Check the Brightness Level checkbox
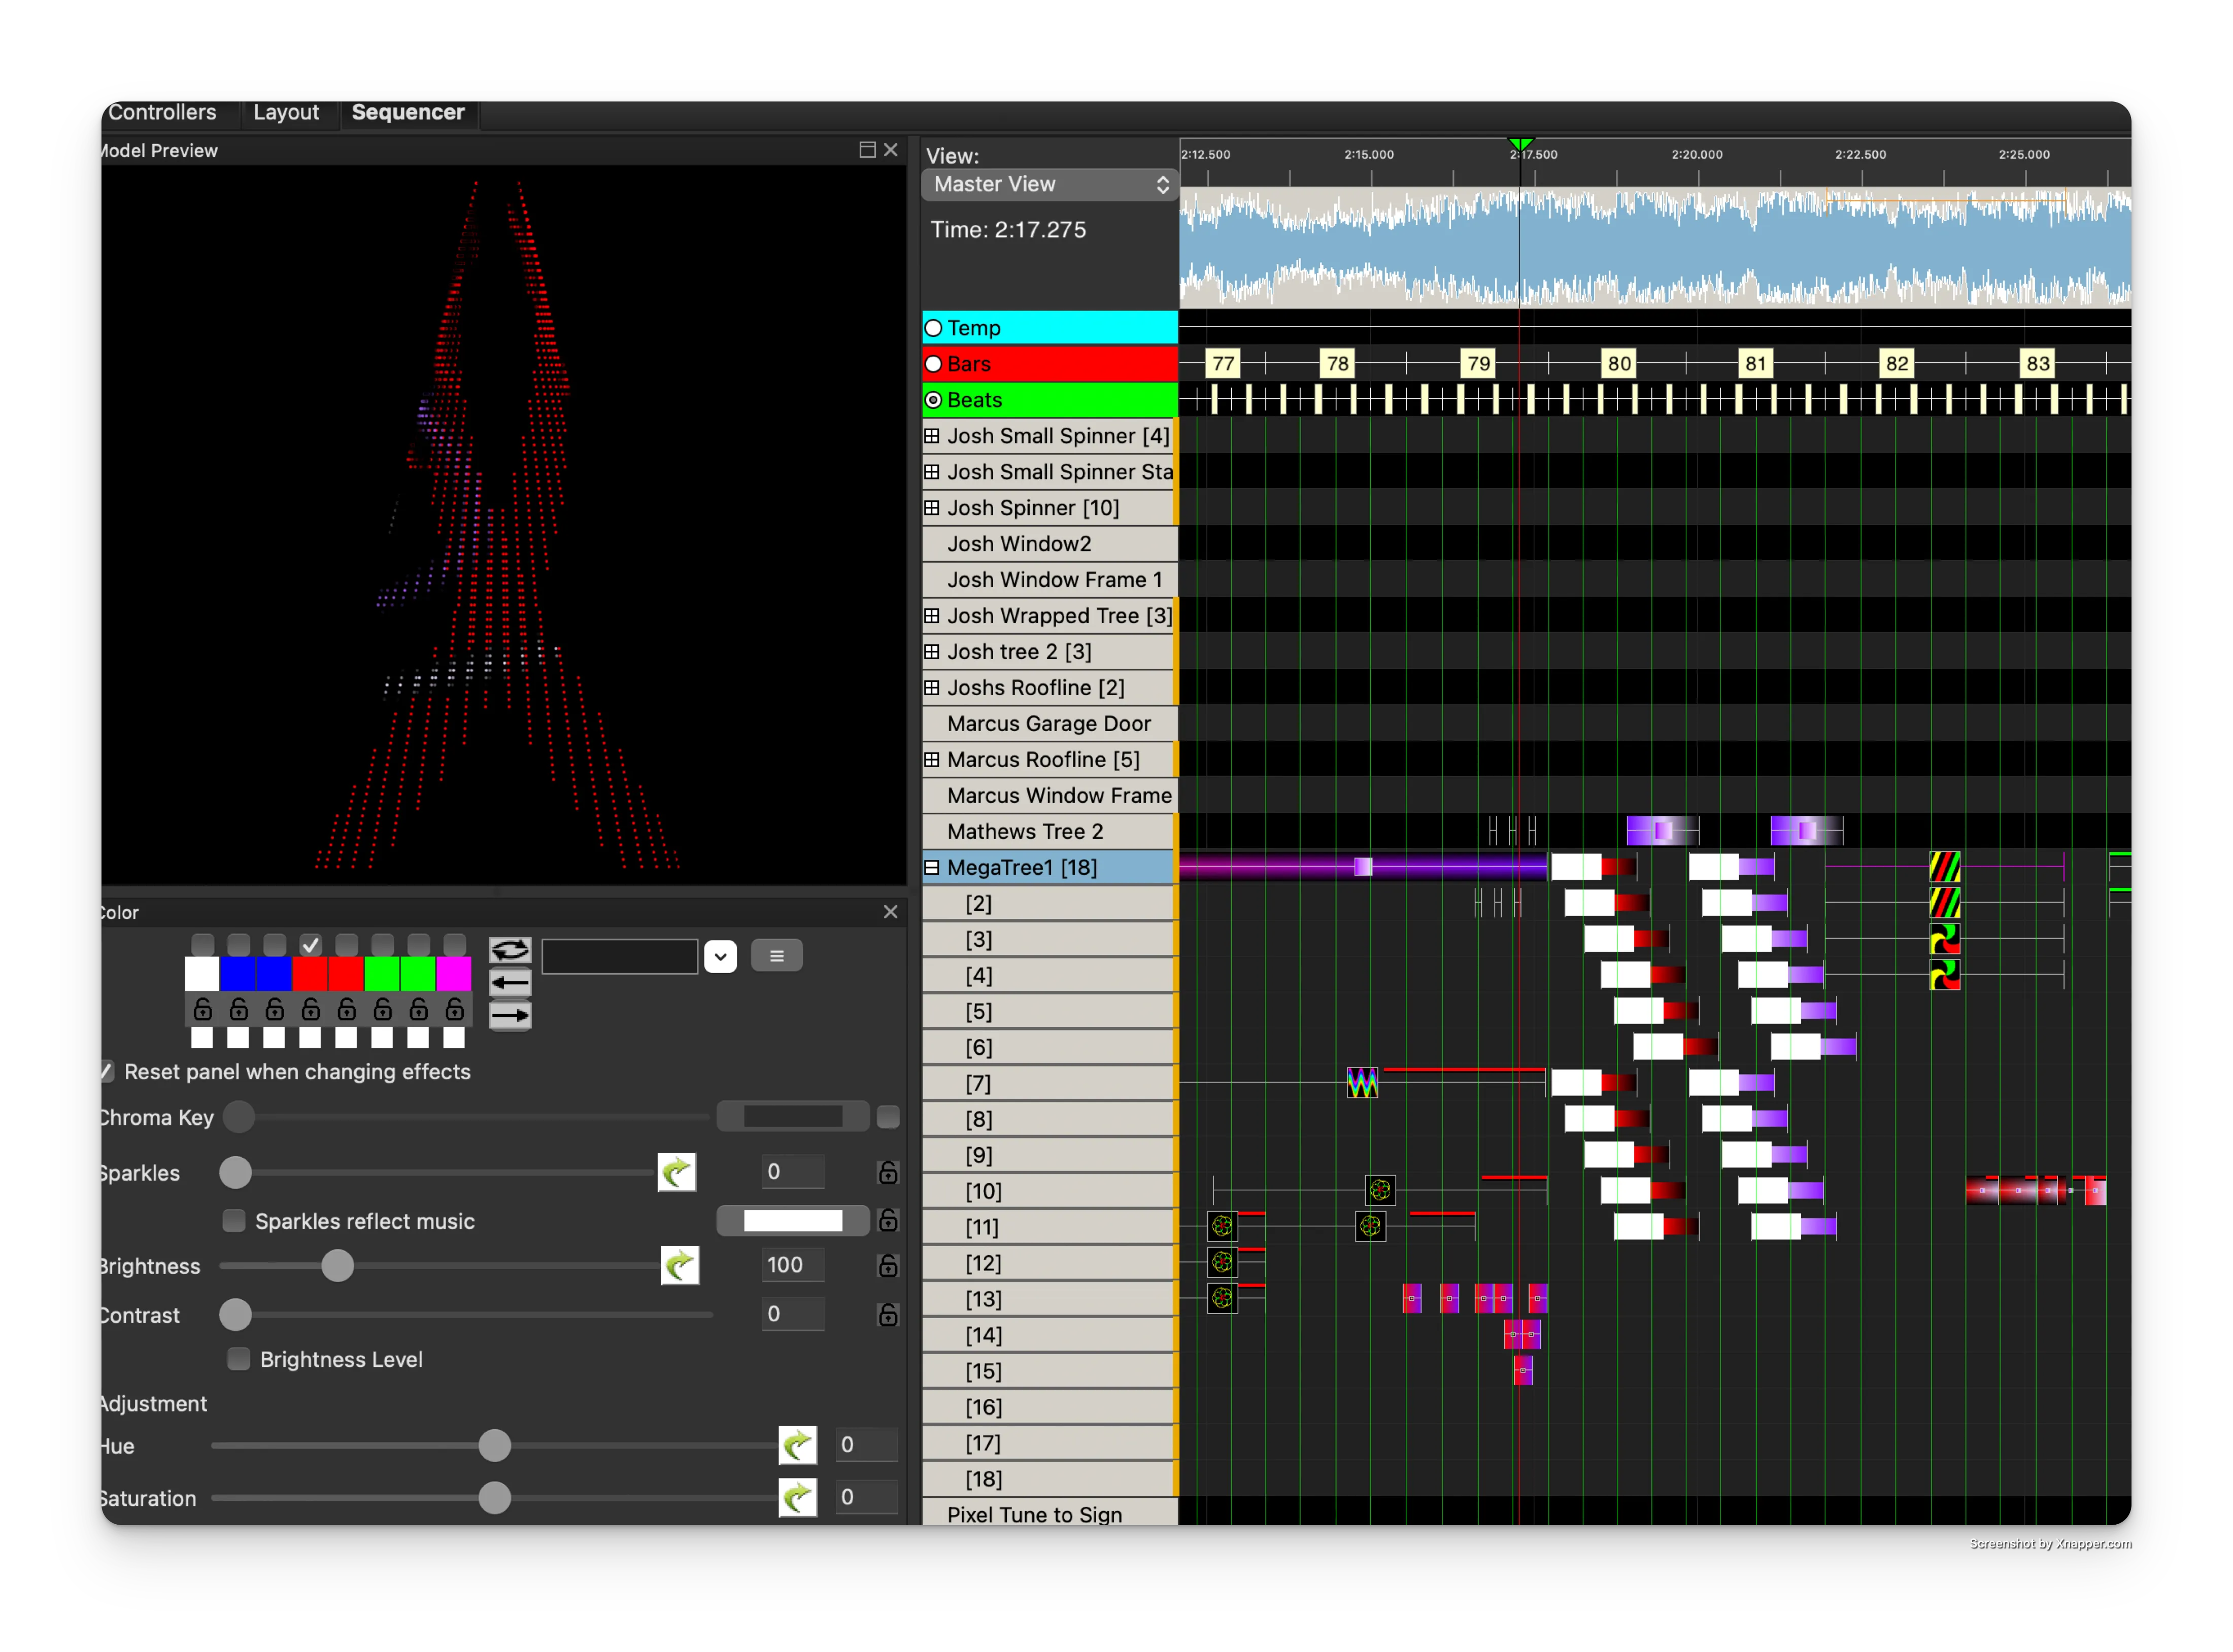The width and height of the screenshot is (2233, 1652). [239, 1358]
